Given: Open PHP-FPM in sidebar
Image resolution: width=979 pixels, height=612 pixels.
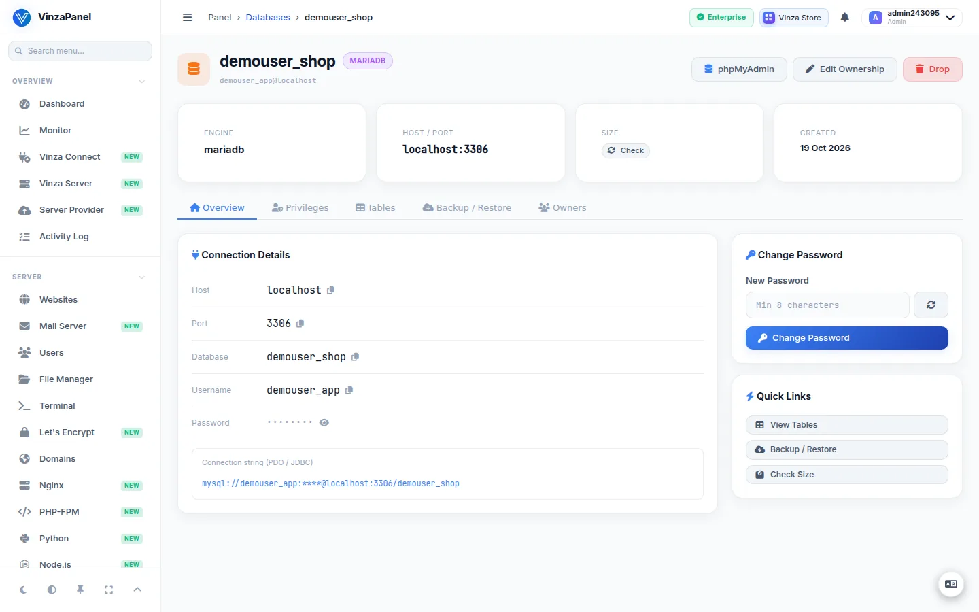Looking at the screenshot, I should click(x=80, y=512).
